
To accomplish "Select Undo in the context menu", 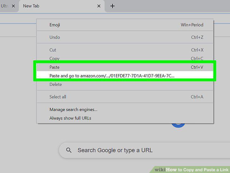I will (x=125, y=37).
